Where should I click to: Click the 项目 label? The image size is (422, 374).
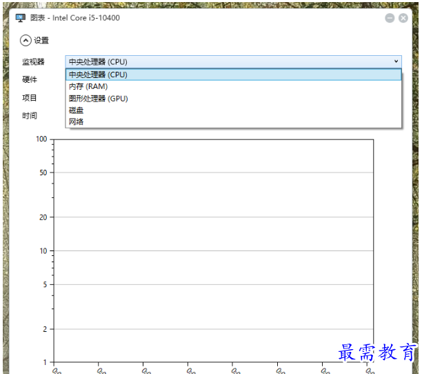(30, 97)
